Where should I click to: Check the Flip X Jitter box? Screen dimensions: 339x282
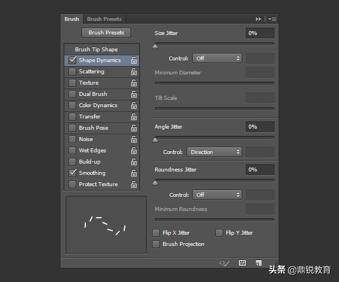156,233
